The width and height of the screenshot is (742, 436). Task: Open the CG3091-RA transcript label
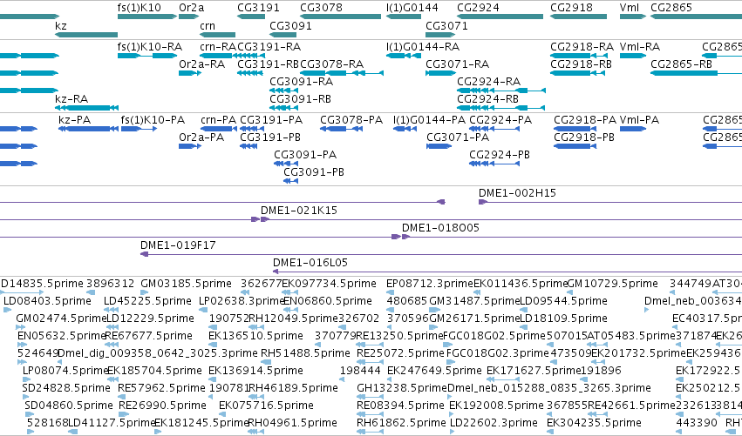301,82
